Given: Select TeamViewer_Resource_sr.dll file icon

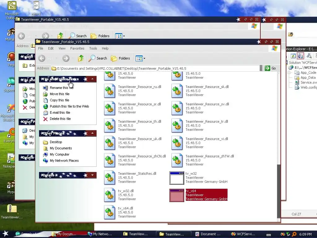Looking at the screenshot, I should tap(110, 108).
